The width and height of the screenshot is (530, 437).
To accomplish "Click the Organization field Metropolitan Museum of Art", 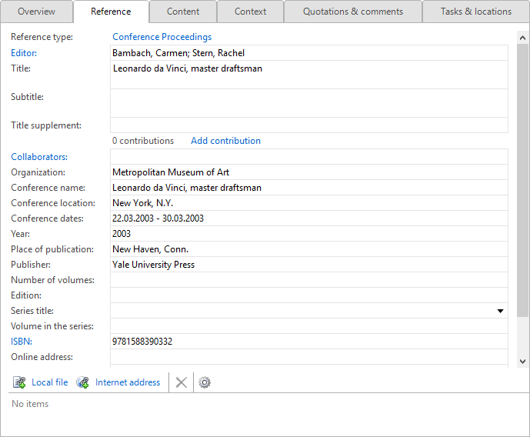I will pos(309,172).
